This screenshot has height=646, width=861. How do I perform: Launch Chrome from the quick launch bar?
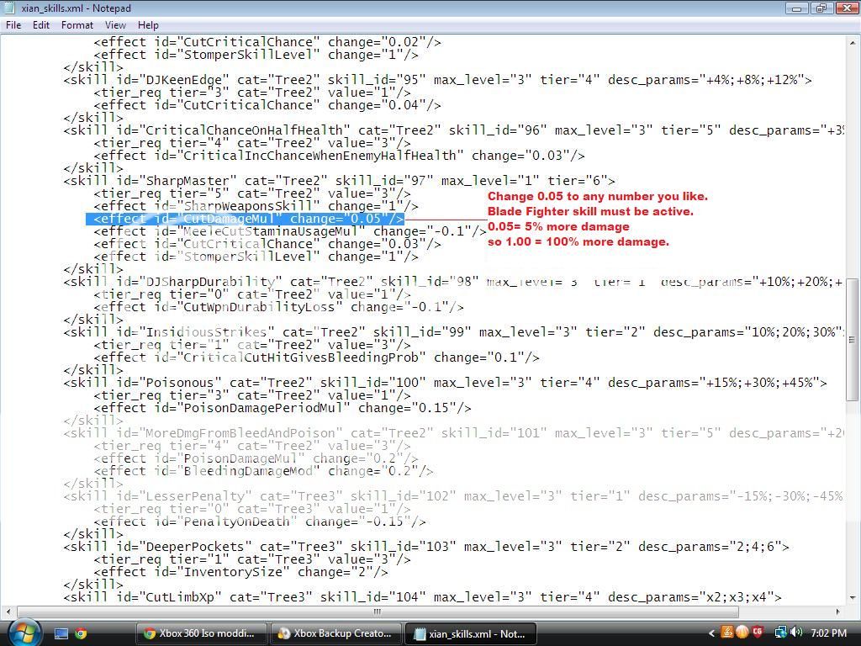click(81, 633)
